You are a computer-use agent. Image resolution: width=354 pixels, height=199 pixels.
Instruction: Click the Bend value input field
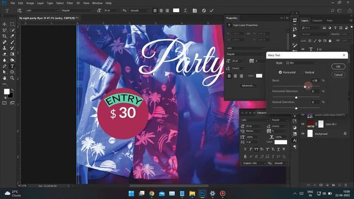315,81
